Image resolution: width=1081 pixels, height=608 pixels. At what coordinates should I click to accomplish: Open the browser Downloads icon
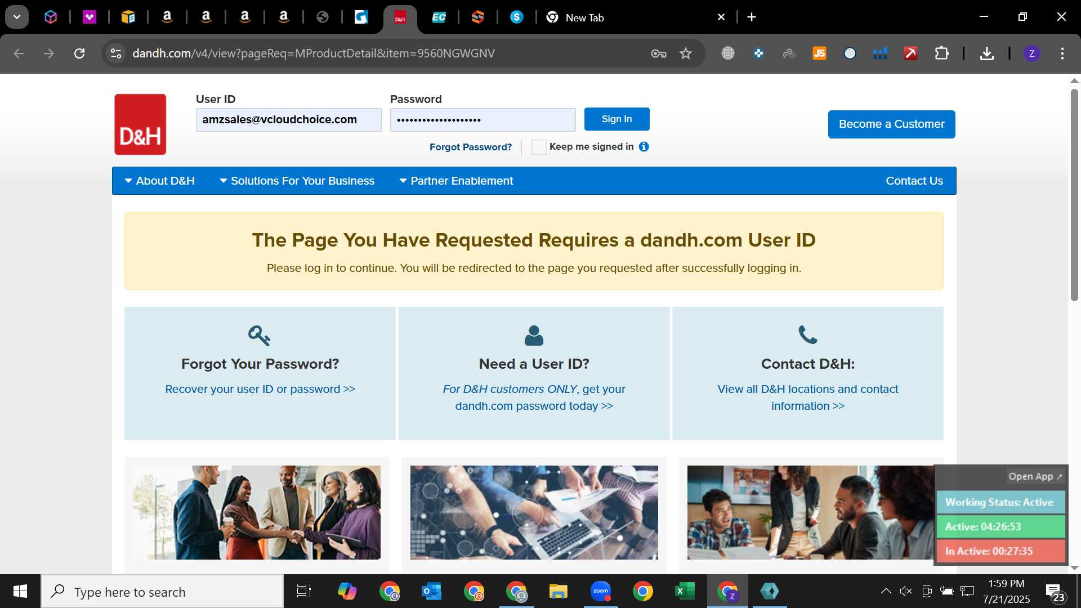pos(986,53)
